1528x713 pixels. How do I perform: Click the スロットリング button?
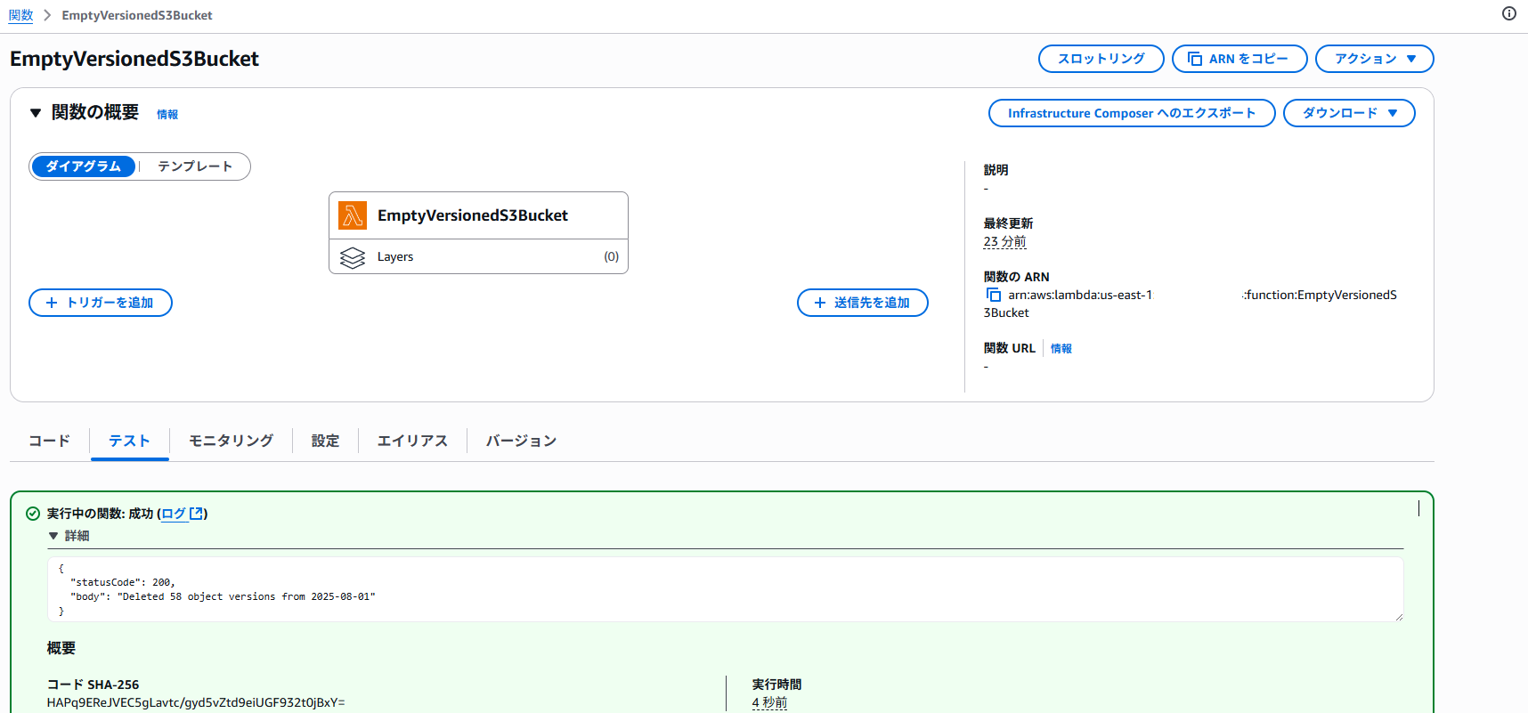click(1101, 59)
